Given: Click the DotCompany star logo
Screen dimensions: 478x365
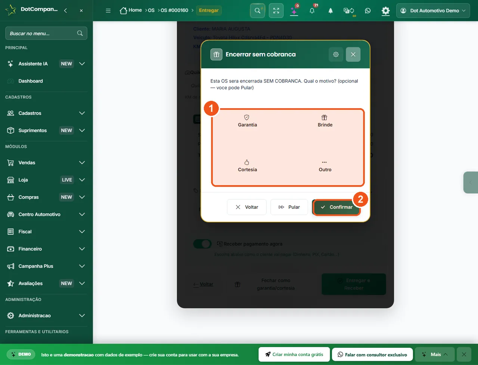Looking at the screenshot, I should tap(11, 10).
